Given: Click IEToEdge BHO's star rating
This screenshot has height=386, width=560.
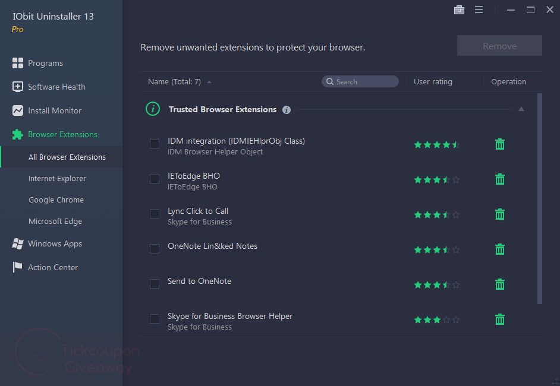Looking at the screenshot, I should click(436, 179).
